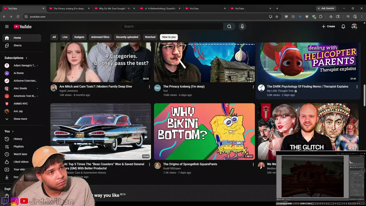Open the notifications bell

343,27
